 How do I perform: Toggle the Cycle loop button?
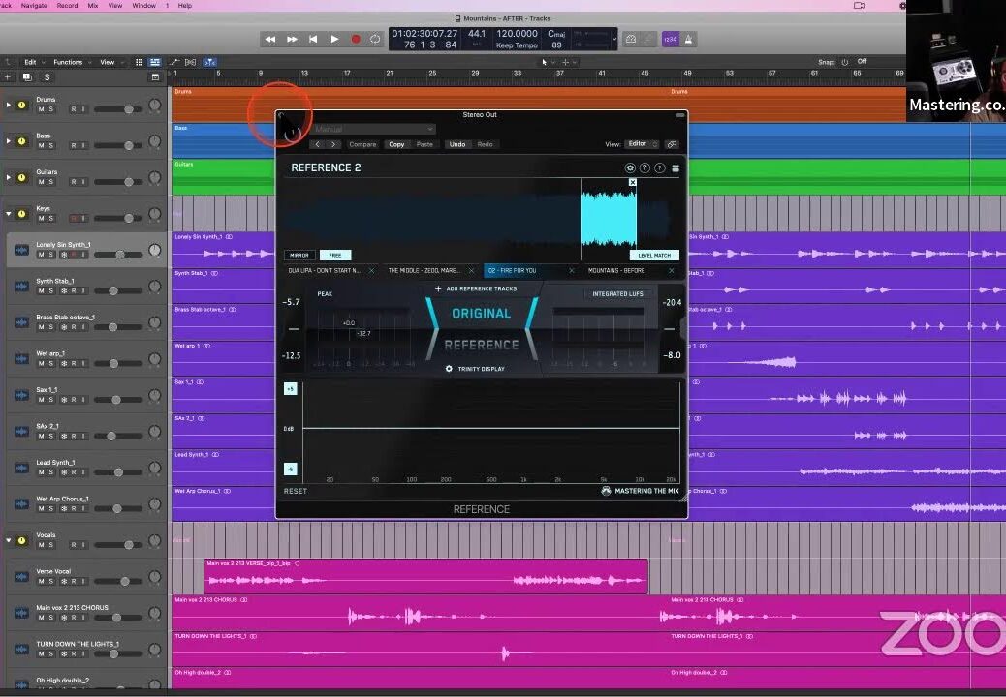click(375, 39)
